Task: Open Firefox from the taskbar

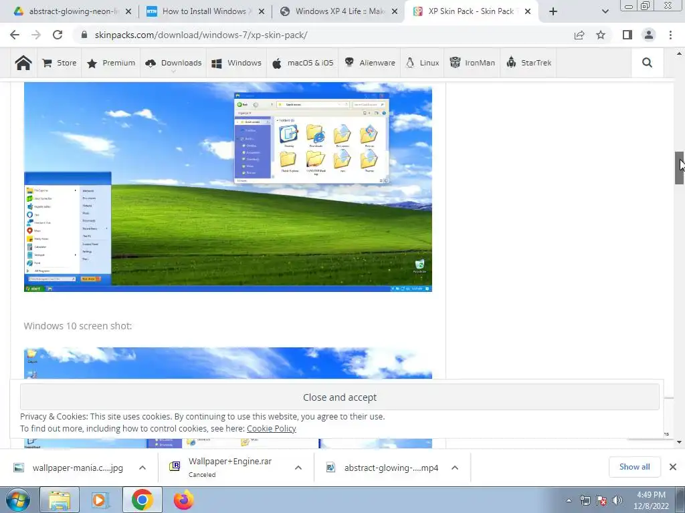Action: pos(183,500)
